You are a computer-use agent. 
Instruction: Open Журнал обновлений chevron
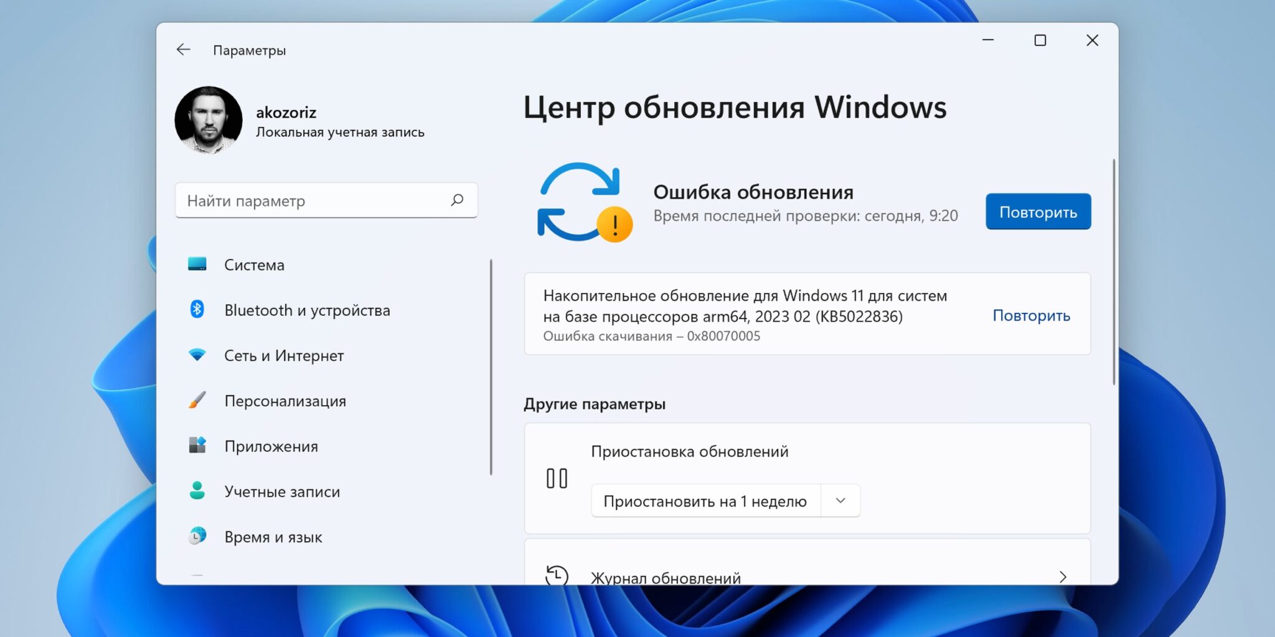[x=1063, y=577]
